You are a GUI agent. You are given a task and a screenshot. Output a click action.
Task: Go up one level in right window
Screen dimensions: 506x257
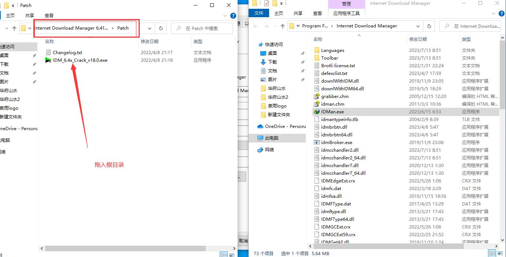(282, 26)
